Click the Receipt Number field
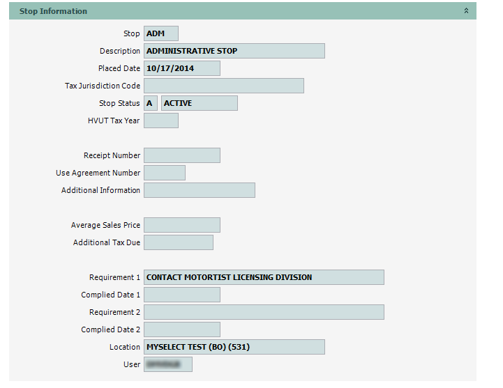Viewport: 503px width, 388px height. 181,155
